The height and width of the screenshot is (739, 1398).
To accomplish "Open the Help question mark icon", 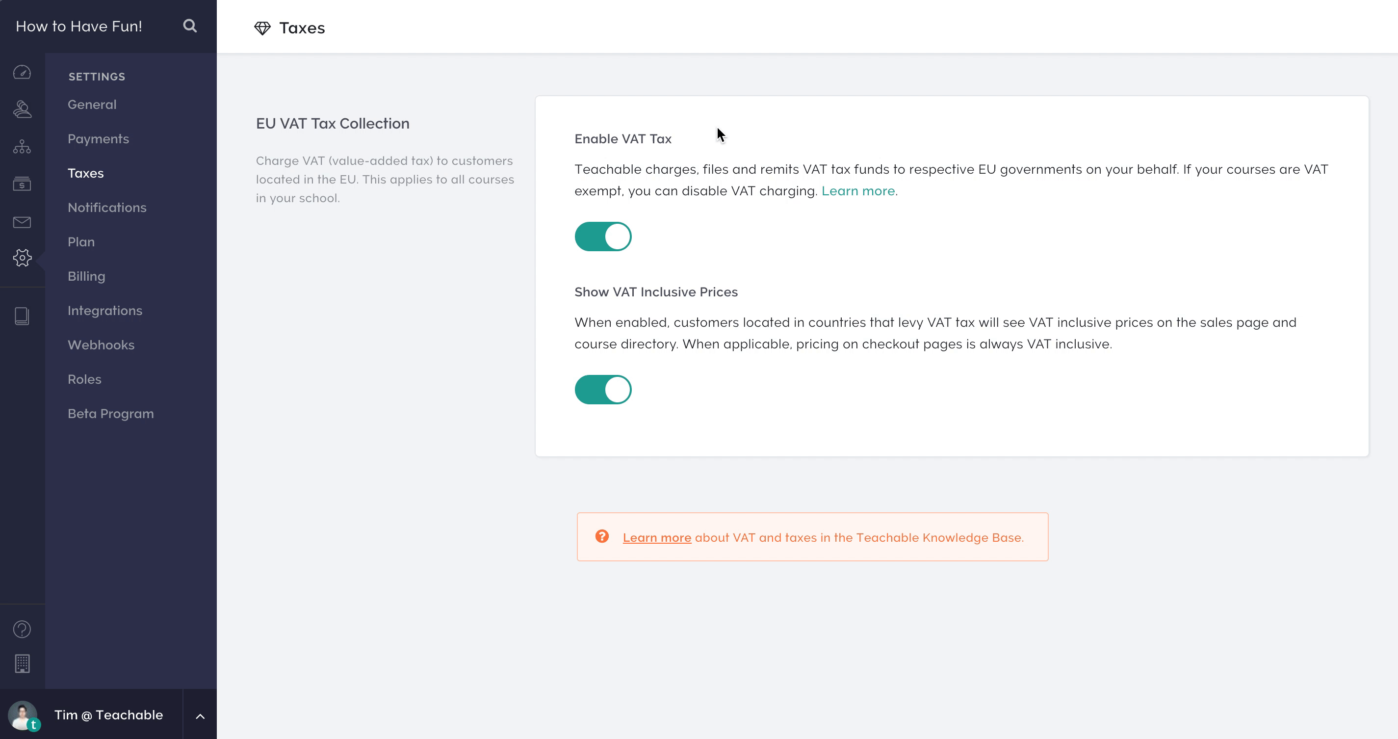I will click(x=22, y=629).
